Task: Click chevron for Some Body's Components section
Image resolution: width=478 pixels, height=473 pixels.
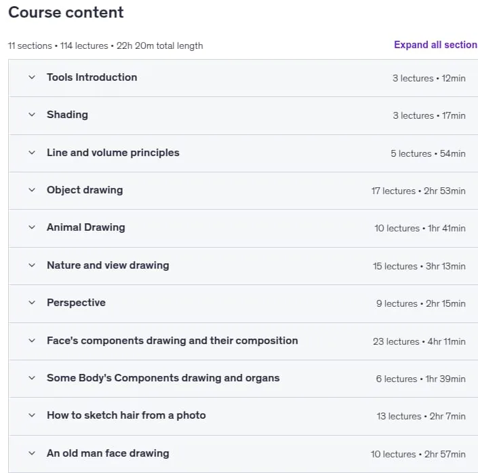Action: click(x=32, y=378)
